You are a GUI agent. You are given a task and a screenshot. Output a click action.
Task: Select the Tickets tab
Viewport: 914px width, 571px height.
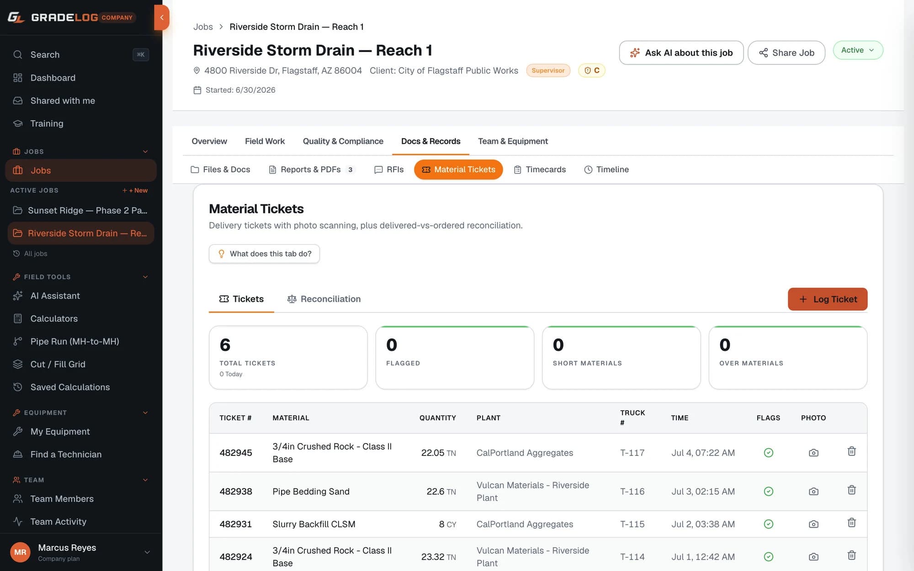(241, 299)
